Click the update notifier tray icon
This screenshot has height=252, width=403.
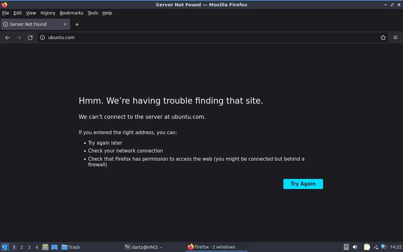[x=383, y=247]
